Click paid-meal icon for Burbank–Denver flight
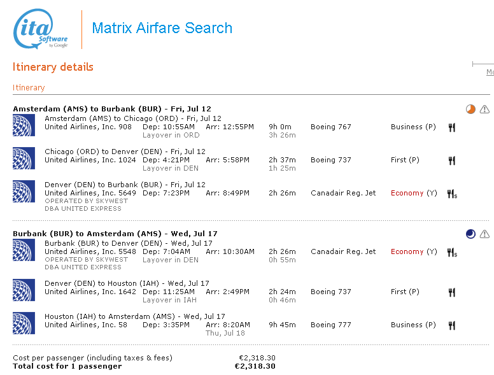494x375 pixels. [x=452, y=252]
